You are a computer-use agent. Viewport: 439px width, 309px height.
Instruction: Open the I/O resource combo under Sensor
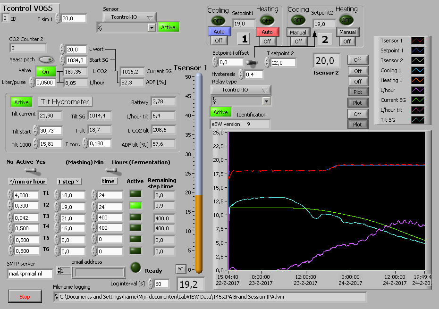tap(152, 28)
